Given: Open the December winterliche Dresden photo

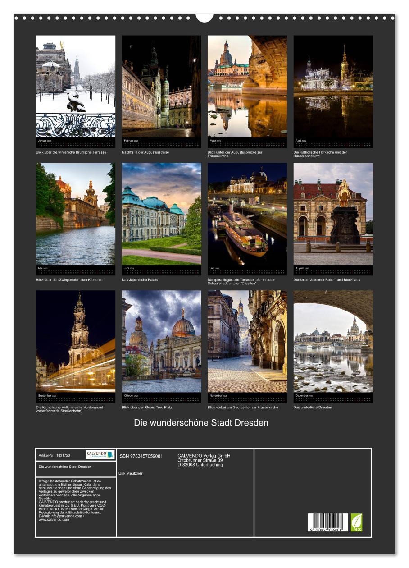Looking at the screenshot, I should coord(333,341).
